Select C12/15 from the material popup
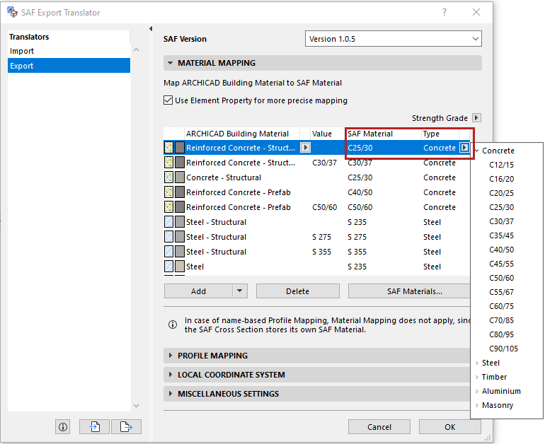 [501, 165]
